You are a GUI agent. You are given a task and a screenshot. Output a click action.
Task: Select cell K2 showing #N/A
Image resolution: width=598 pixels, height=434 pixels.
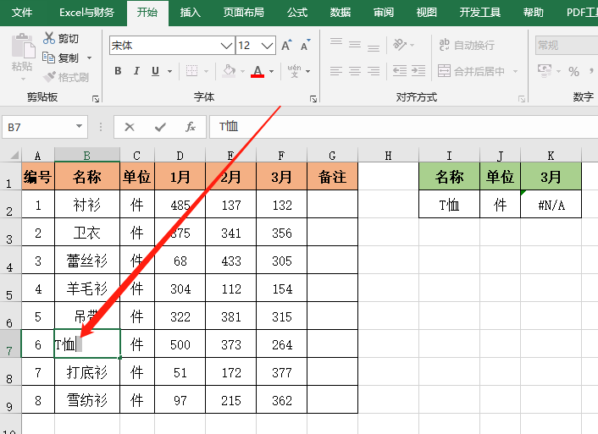(x=551, y=205)
